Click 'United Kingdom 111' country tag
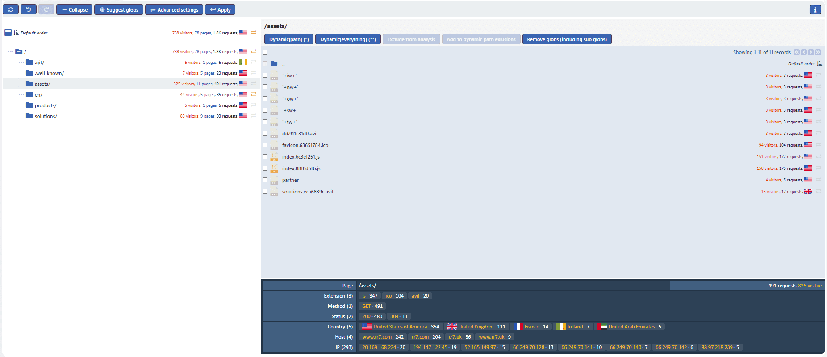Viewport: 827px width, 357px height. coord(476,327)
